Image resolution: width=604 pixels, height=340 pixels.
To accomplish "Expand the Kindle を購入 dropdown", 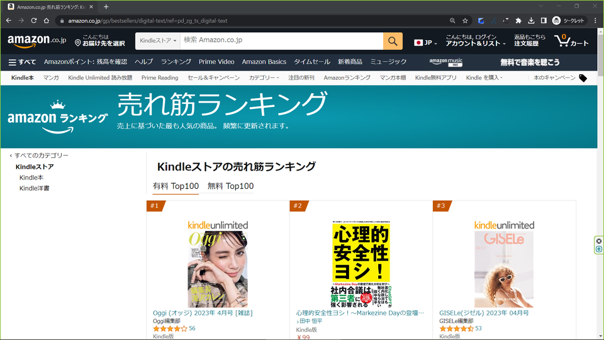I will tap(484, 78).
